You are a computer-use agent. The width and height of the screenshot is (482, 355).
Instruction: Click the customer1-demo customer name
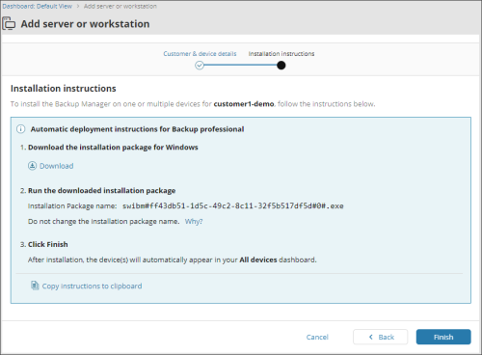pos(244,104)
